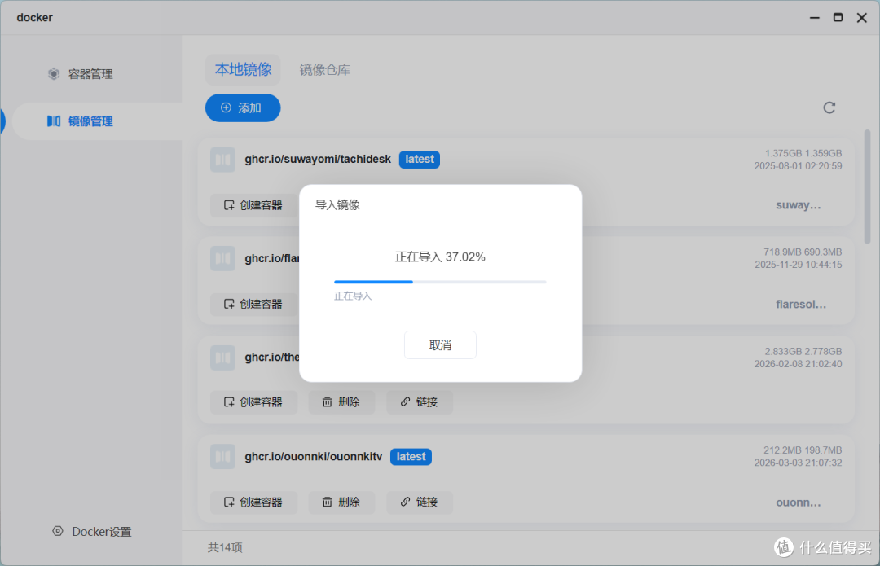This screenshot has height=566, width=880.
Task: Click the flaresol... container label
Action: [x=801, y=305]
